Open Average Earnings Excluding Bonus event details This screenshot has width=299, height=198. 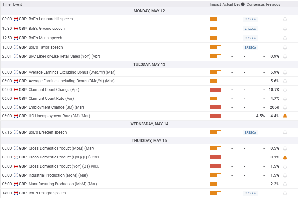click(x=72, y=72)
